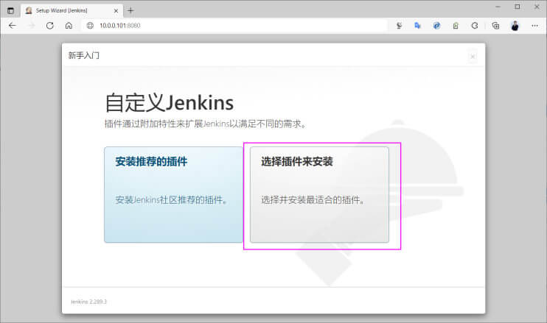
Task: Click the 新手入门 dialog title
Action: click(x=84, y=55)
